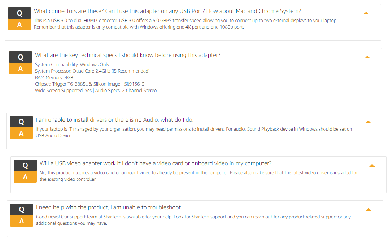The image size is (389, 249).
Task: Collapse the connectors and USB port question
Action: coord(366,13)
